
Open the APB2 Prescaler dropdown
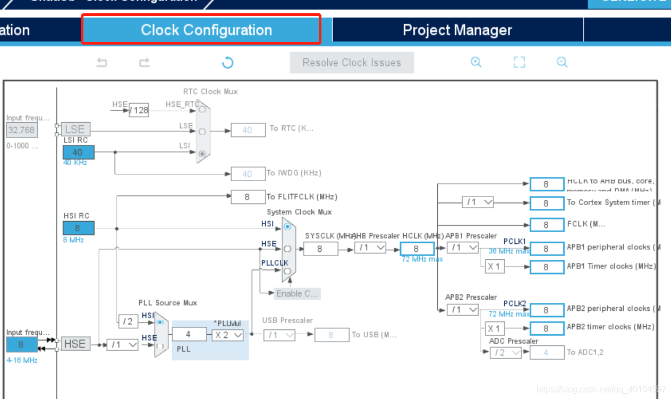click(463, 309)
